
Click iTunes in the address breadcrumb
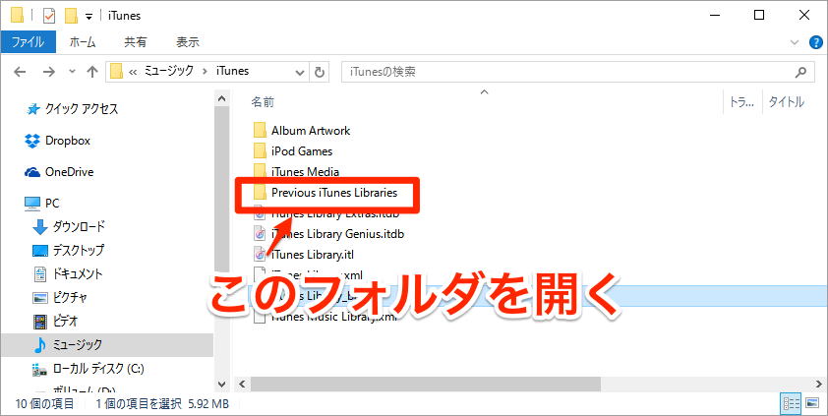[x=232, y=71]
